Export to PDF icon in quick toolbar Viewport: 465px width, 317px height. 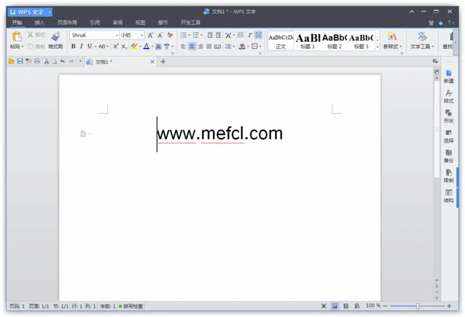coord(28,62)
